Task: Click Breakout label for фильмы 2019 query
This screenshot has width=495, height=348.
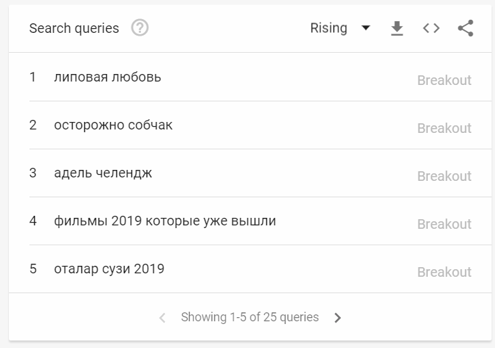Action: 444,224
